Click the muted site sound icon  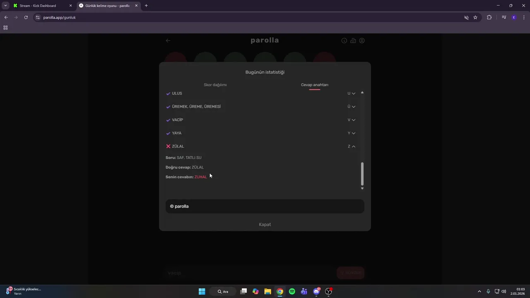[x=466, y=17]
